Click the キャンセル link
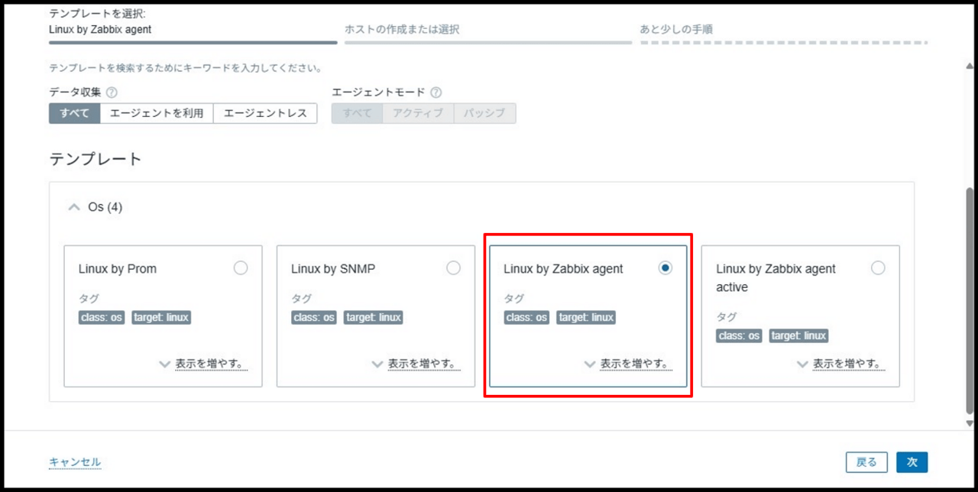 pyautogui.click(x=75, y=462)
